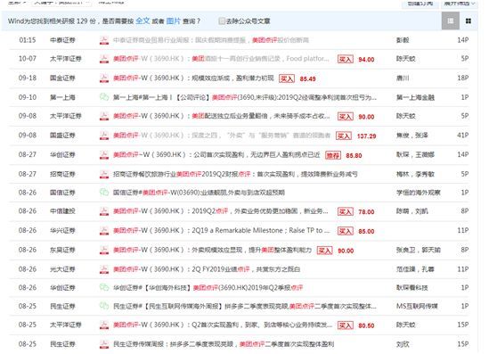The height and width of the screenshot is (354, 497).
Task: Open 华创证券 08-27 report title
Action: pyautogui.click(x=216, y=155)
